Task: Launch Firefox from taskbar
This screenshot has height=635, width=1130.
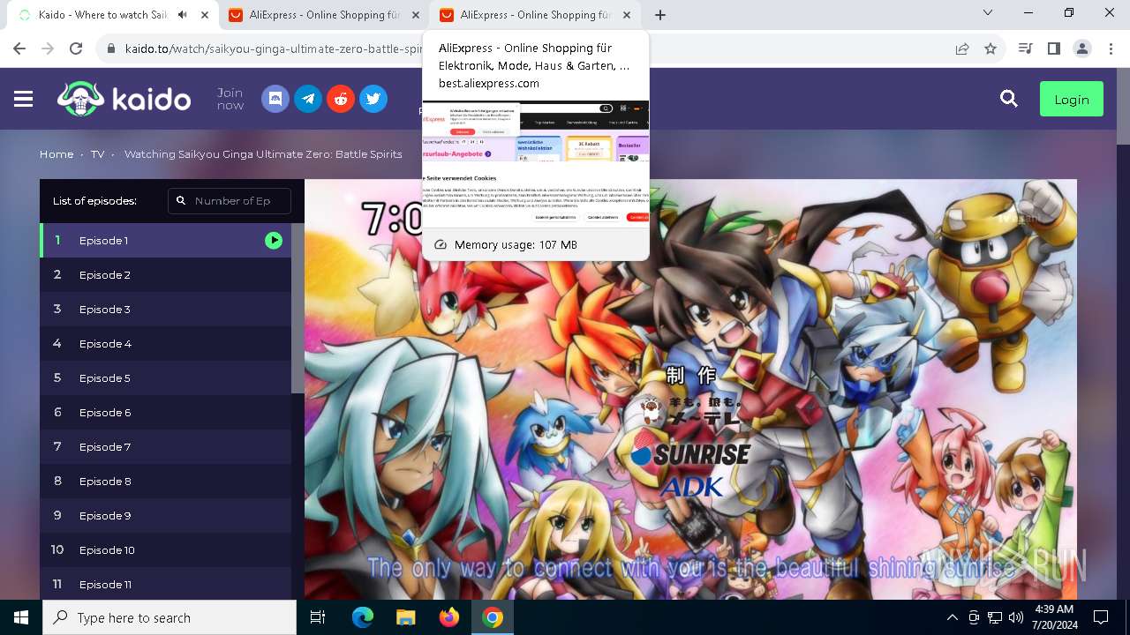Action: click(x=448, y=617)
